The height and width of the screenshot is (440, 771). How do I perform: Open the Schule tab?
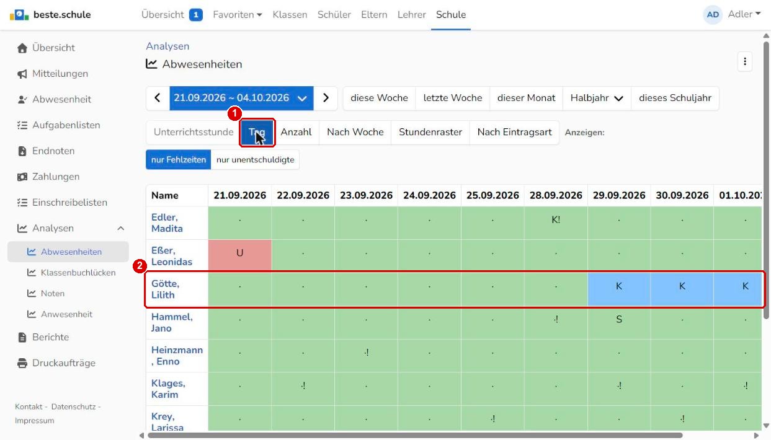point(451,14)
